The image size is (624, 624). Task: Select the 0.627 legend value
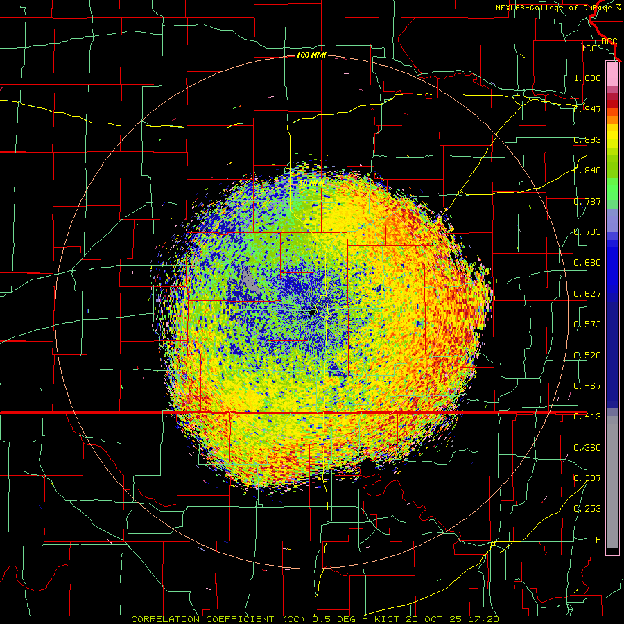click(x=587, y=294)
